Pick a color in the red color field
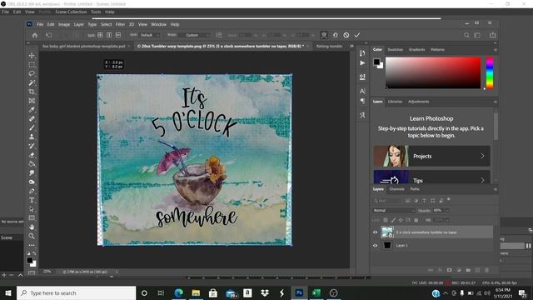Screen dimensions: 533x300 [x=433, y=72]
